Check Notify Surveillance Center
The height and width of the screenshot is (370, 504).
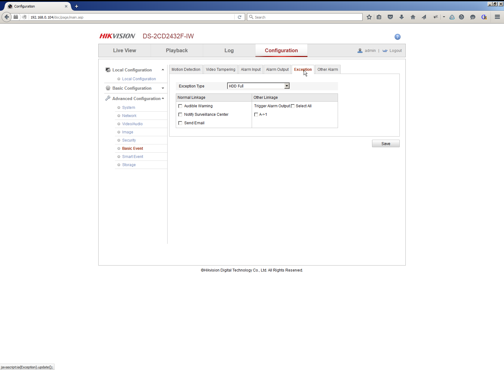click(x=180, y=115)
